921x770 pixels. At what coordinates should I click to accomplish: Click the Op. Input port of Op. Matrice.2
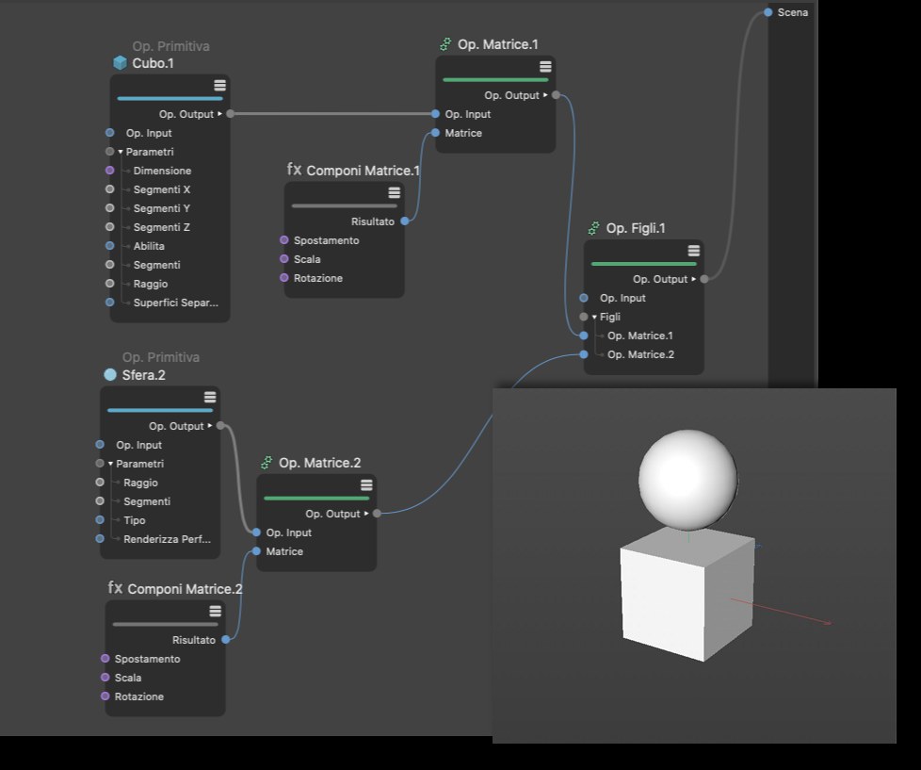pos(256,532)
